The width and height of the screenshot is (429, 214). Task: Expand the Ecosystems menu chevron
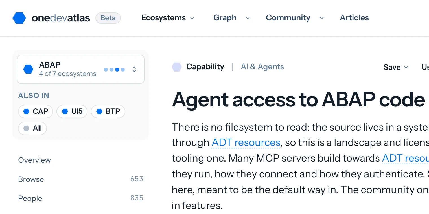pos(192,18)
